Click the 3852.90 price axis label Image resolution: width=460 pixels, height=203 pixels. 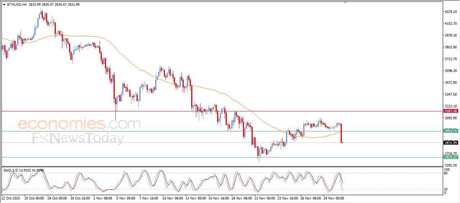pyautogui.click(x=451, y=47)
